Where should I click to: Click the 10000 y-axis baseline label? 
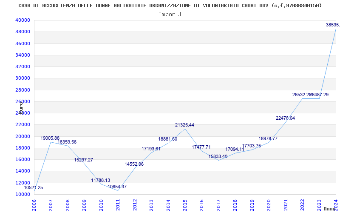point(23,194)
